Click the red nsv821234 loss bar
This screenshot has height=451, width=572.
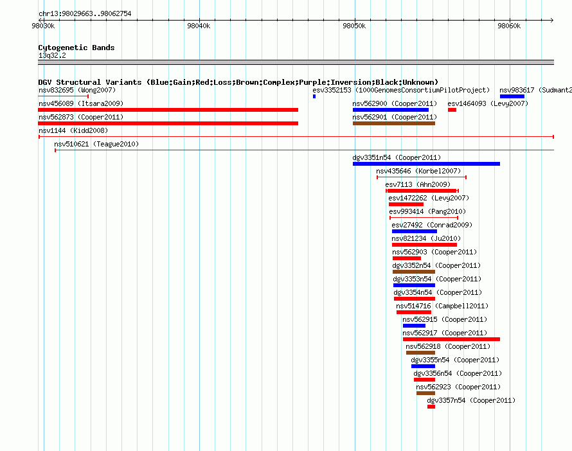425,245
